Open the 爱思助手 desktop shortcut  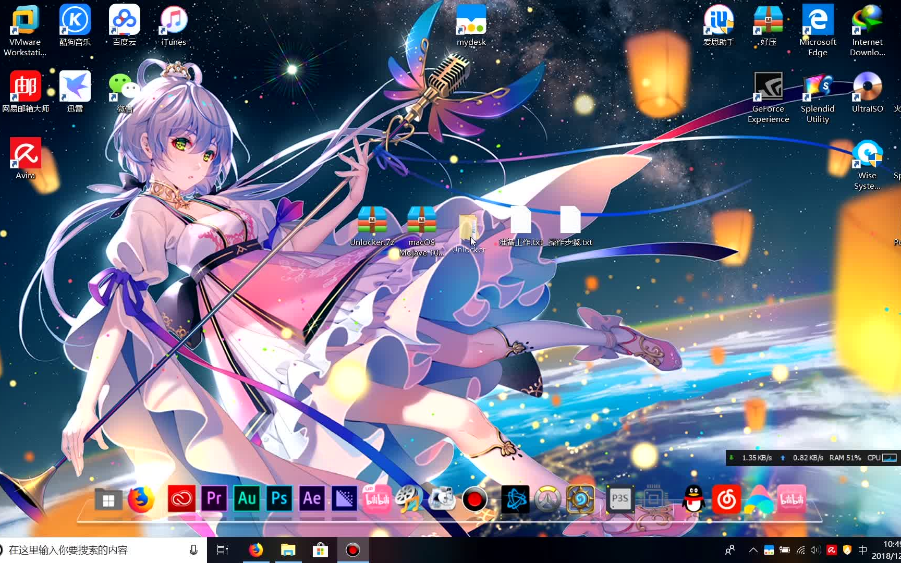719,25
